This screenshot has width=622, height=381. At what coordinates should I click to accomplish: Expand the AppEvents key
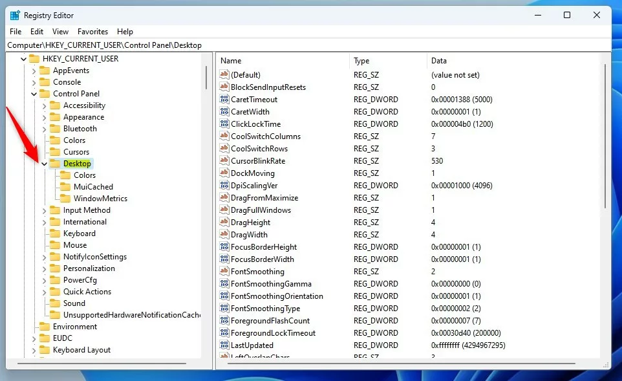tap(34, 71)
